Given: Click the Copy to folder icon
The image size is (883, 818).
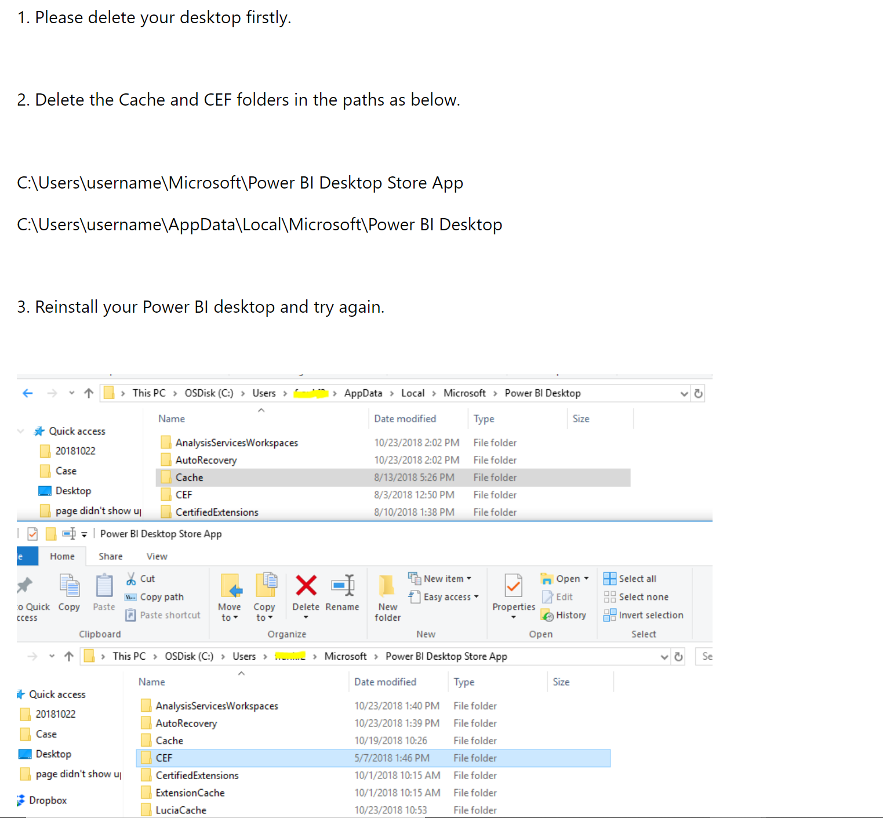Looking at the screenshot, I should click(x=266, y=585).
